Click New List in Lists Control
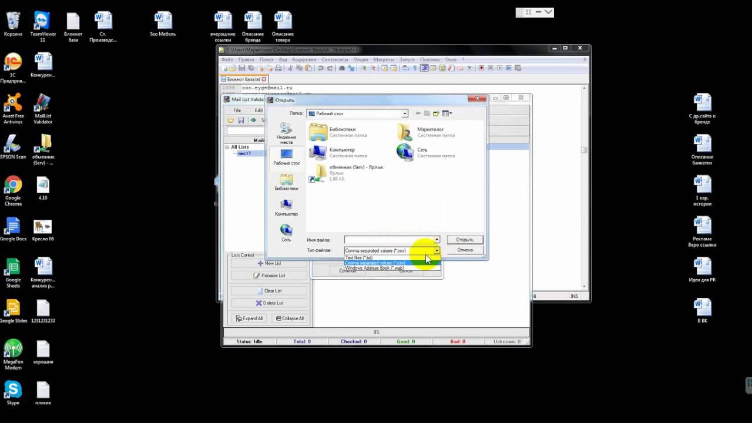 pyautogui.click(x=269, y=263)
